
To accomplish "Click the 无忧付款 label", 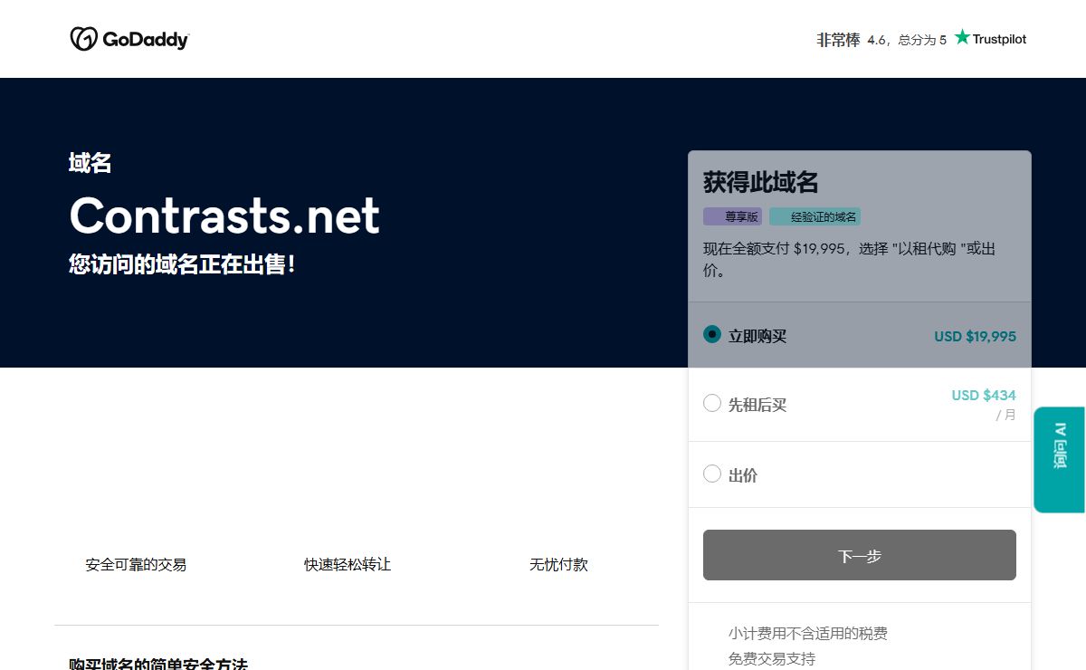I will [x=558, y=564].
